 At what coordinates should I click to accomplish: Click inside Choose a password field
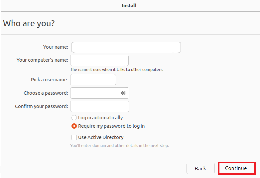point(95,93)
